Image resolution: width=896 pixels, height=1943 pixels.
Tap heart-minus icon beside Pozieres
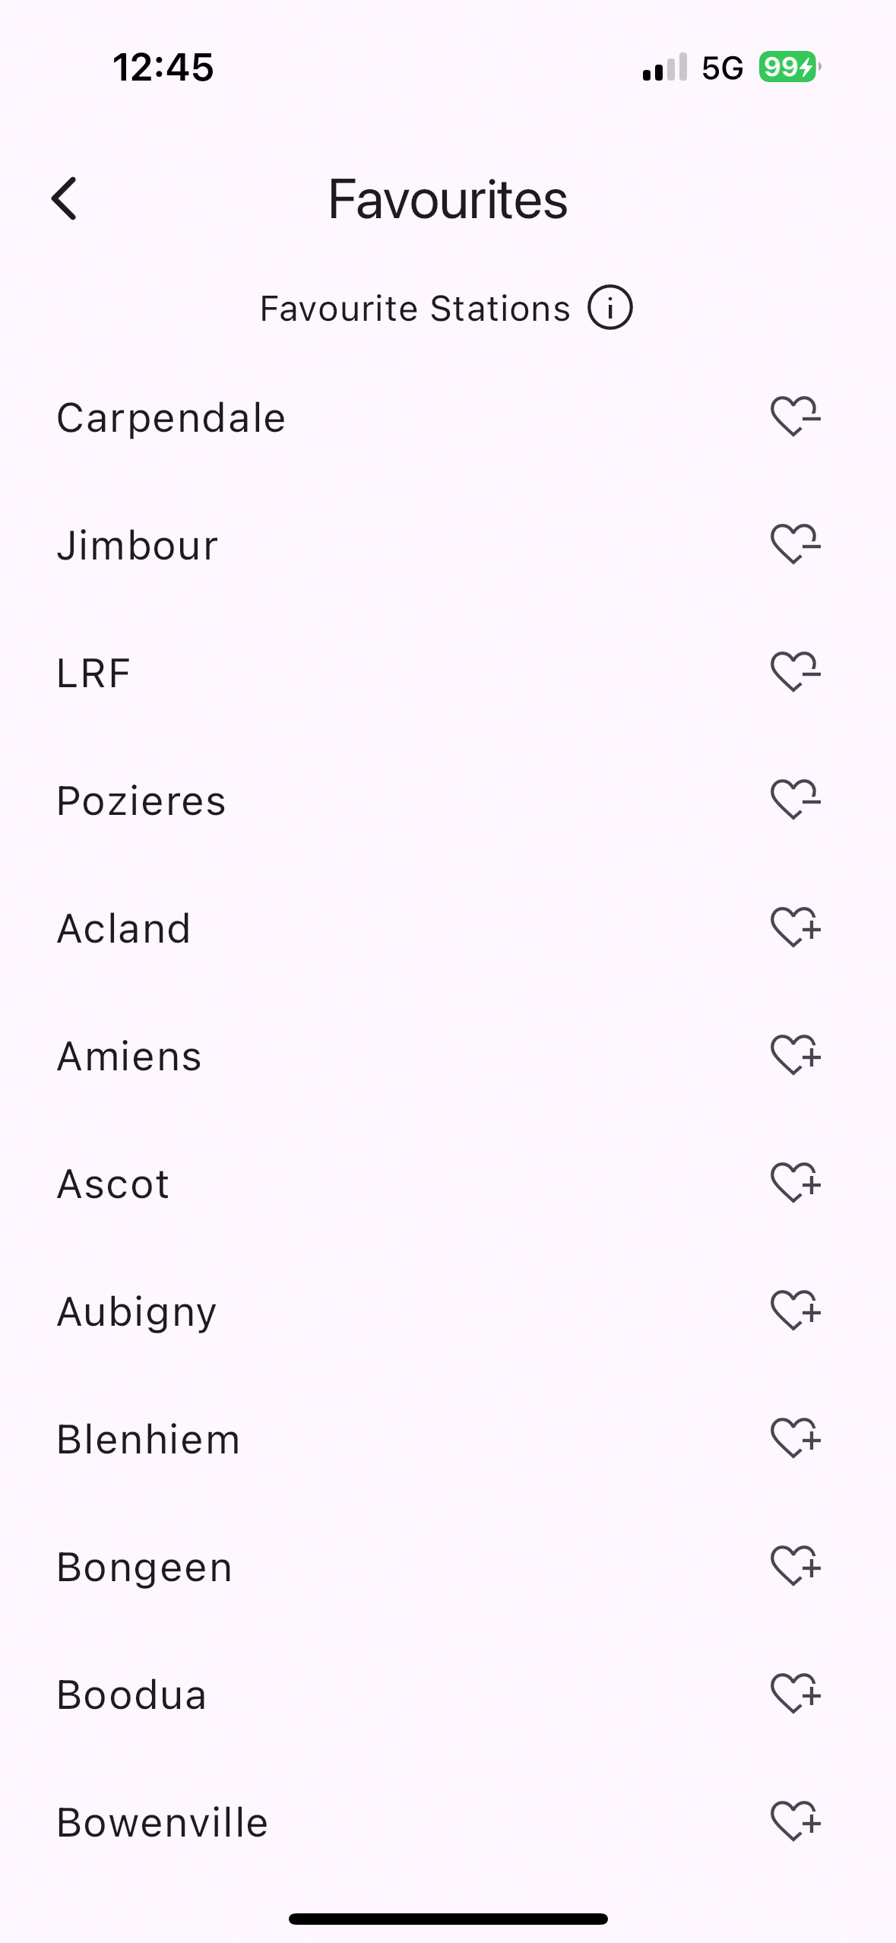coord(795,800)
